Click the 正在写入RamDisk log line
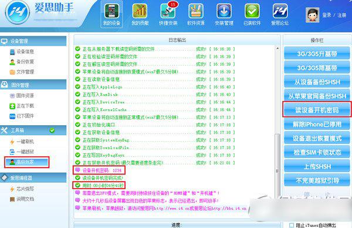The width and height of the screenshot is (352, 228). (155, 95)
